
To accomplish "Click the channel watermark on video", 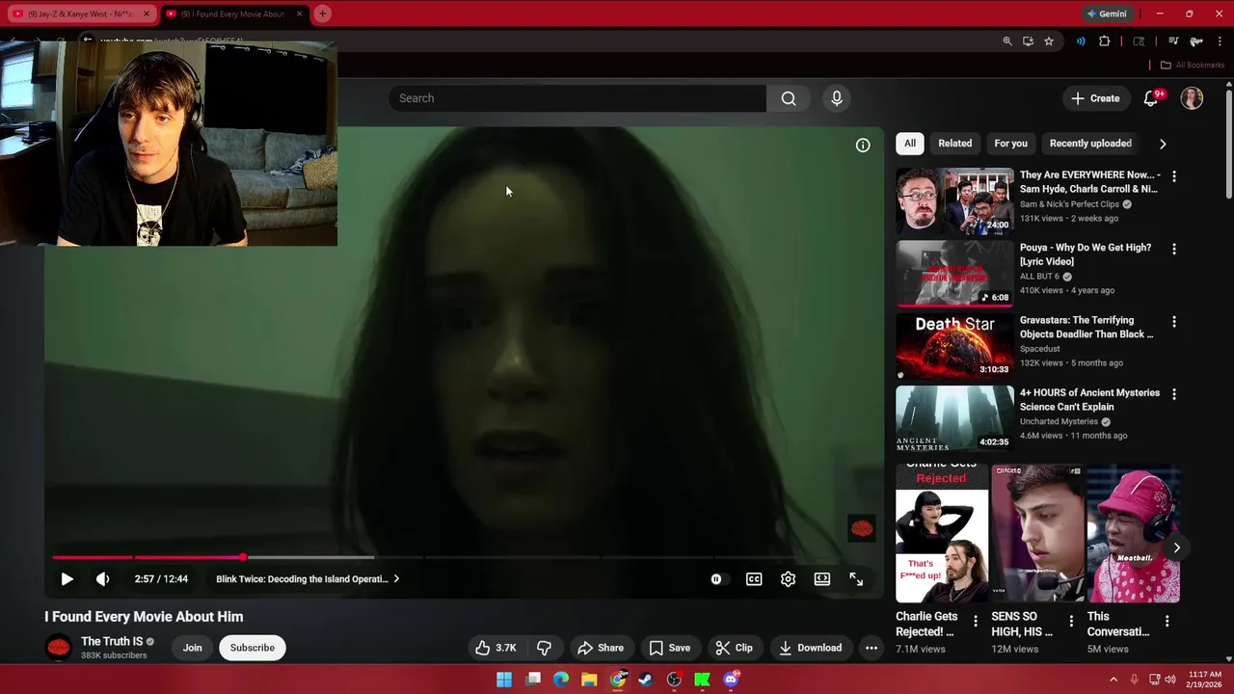I will click(x=862, y=528).
